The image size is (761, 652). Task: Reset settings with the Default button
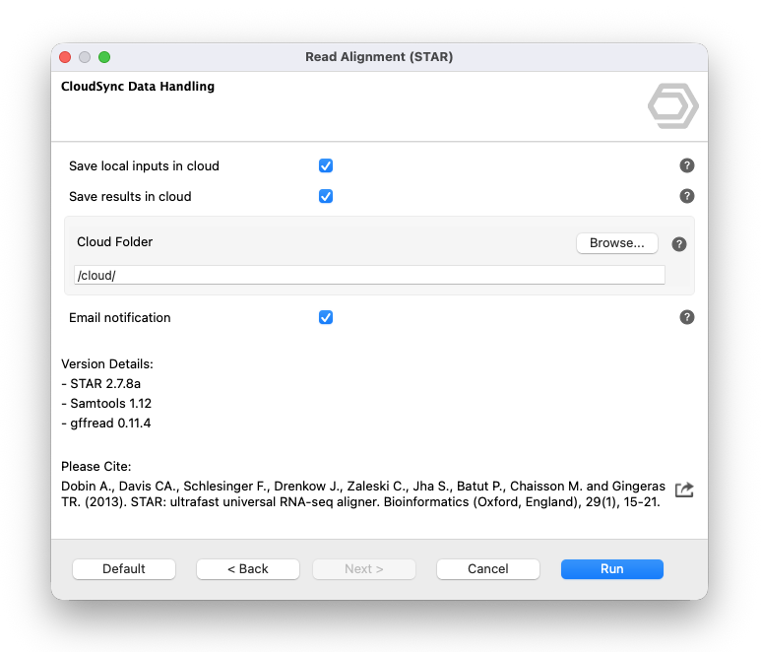point(124,568)
